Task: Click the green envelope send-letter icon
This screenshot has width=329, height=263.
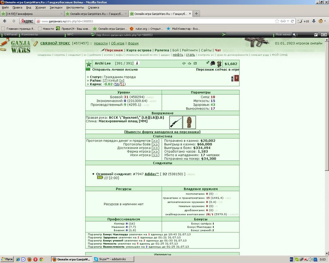Action: (88, 69)
